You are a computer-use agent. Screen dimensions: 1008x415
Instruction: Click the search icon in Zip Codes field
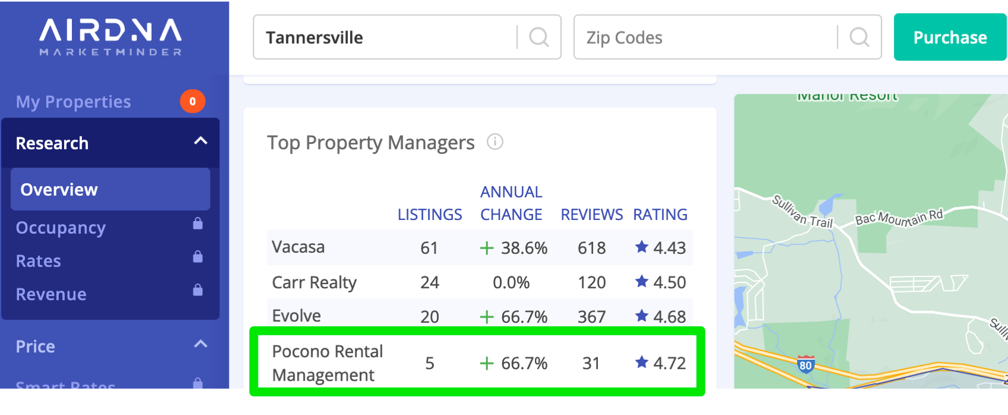[859, 37]
